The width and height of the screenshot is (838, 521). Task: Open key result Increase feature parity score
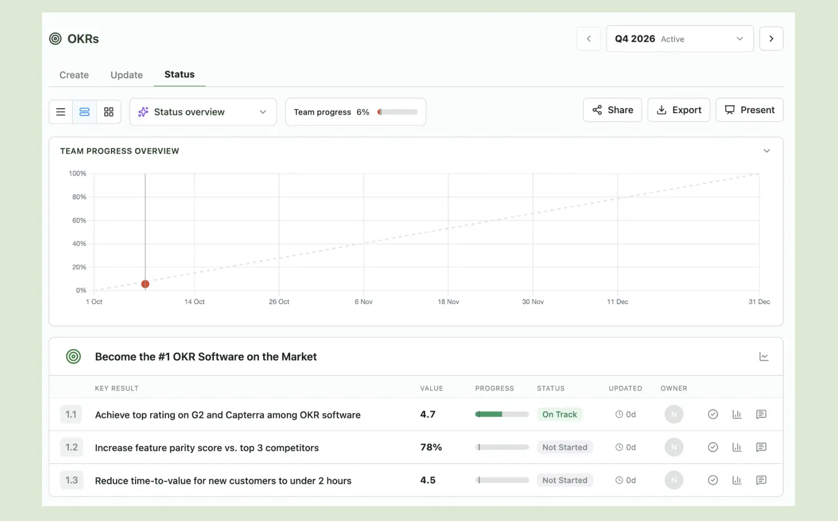pos(207,448)
